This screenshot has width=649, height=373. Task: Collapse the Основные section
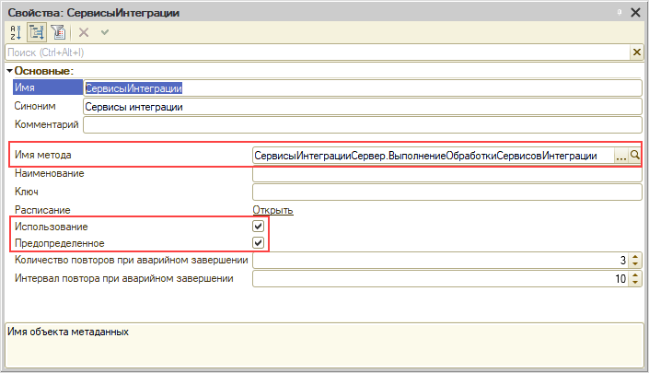pyautogui.click(x=9, y=71)
